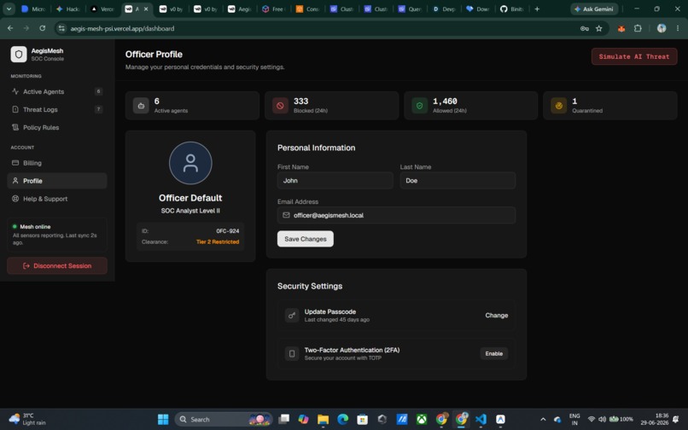Click the Disconnect Session button
Image resolution: width=688 pixels, height=430 pixels.
(x=57, y=265)
